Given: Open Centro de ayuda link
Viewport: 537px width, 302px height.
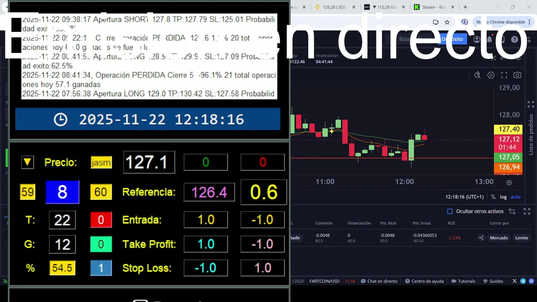Looking at the screenshot, I should (424, 281).
